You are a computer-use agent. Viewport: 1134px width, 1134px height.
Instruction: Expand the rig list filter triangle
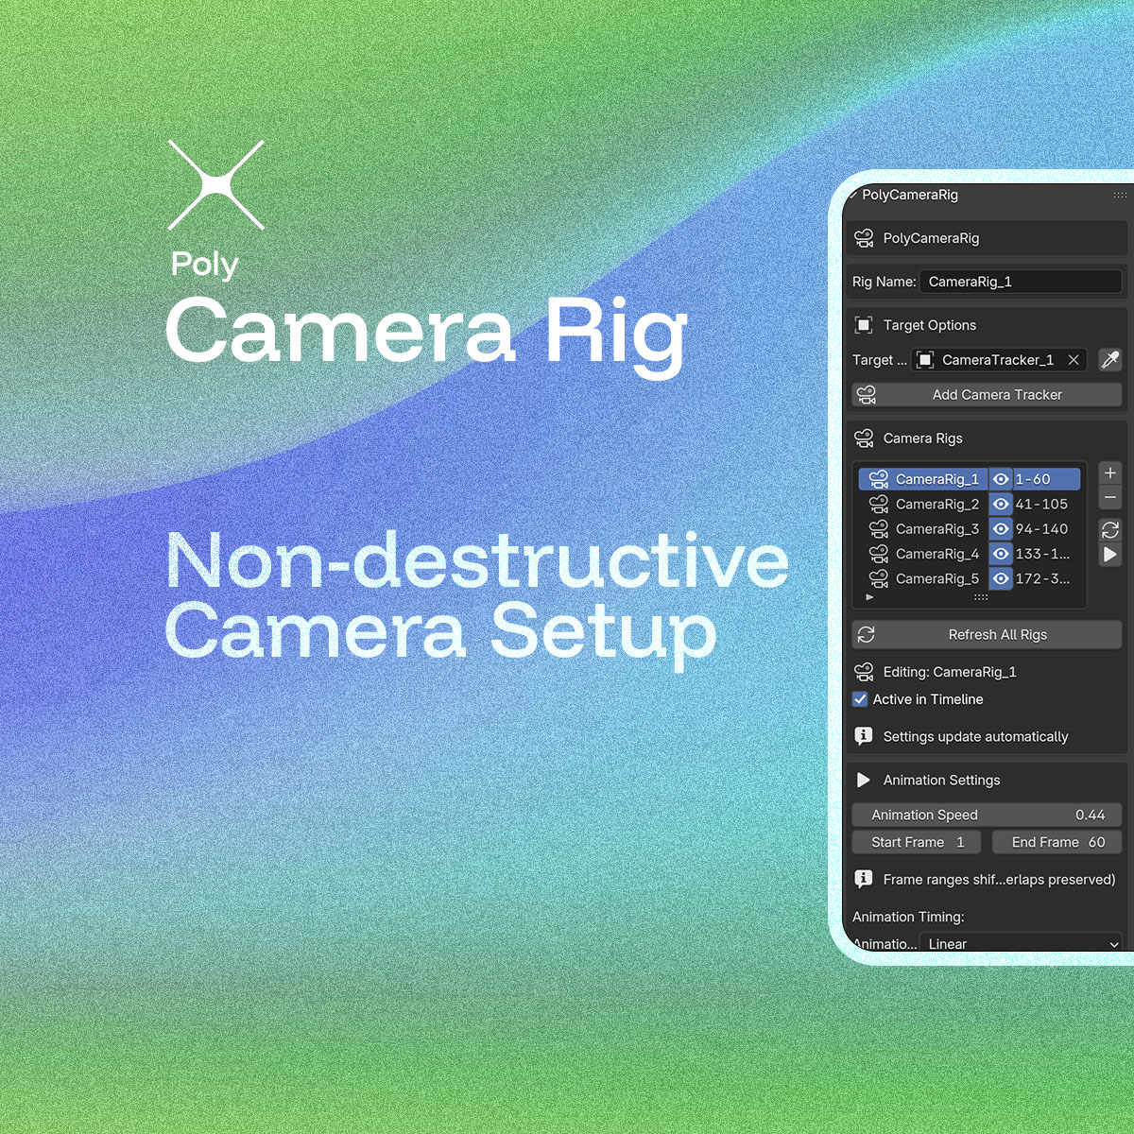(869, 597)
